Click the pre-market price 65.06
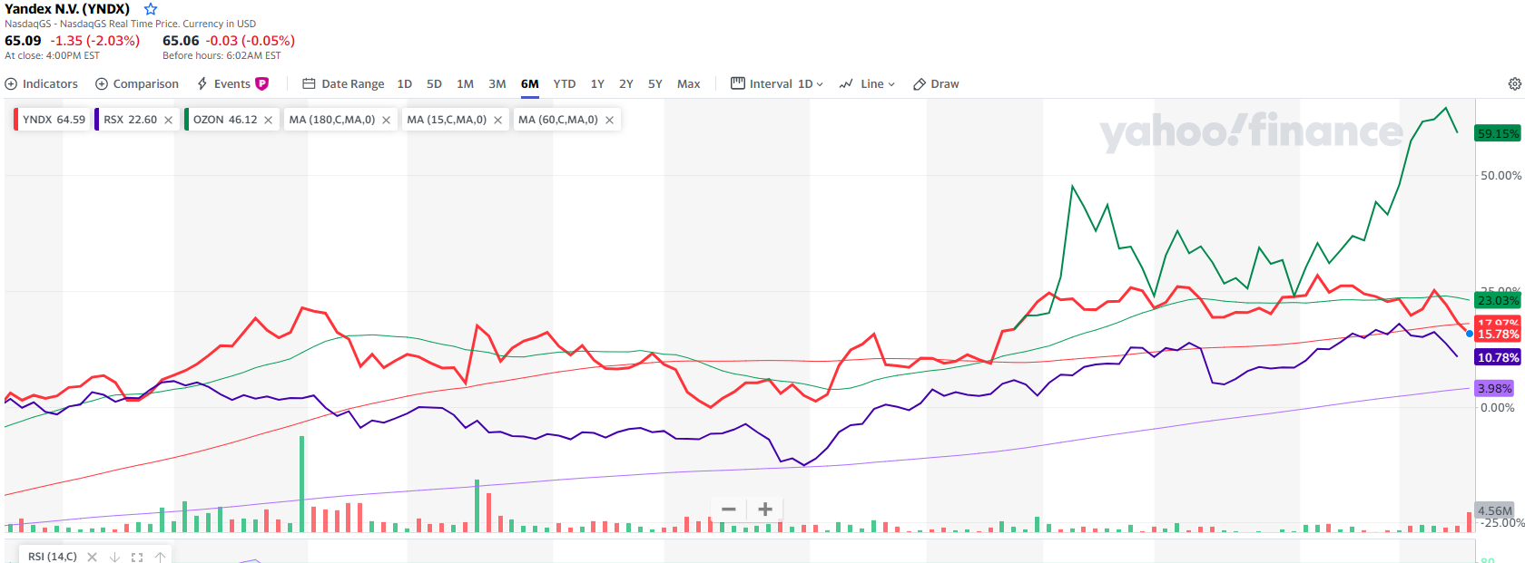1525x563 pixels. coord(181,41)
